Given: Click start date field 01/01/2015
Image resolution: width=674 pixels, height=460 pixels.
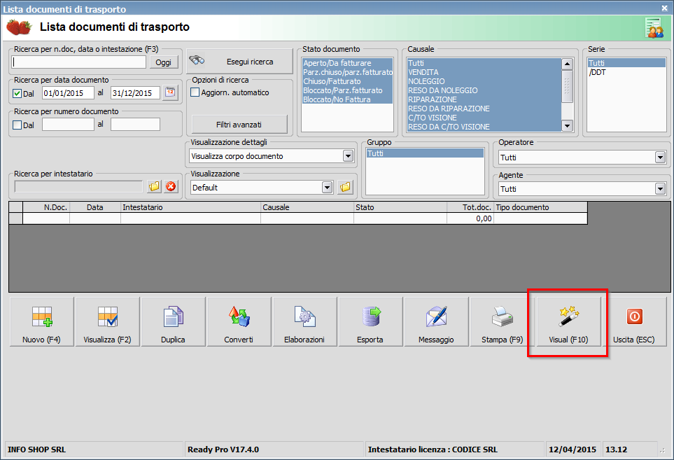Looking at the screenshot, I should pyautogui.click(x=68, y=93).
